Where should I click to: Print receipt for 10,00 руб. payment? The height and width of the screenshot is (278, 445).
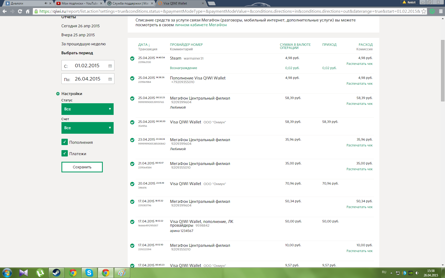(359, 251)
